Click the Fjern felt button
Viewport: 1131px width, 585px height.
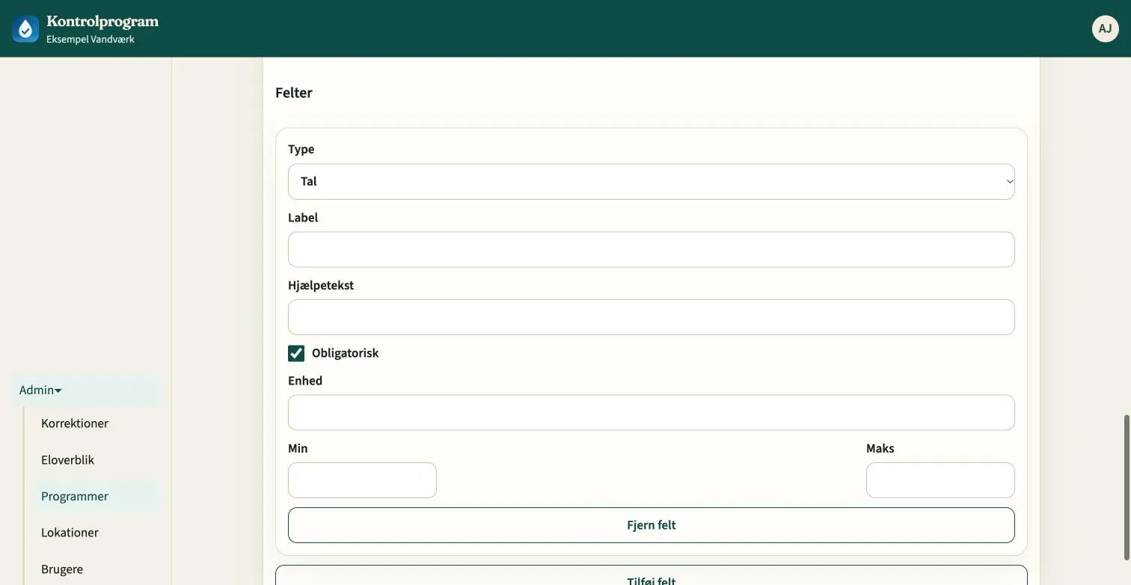pos(651,525)
